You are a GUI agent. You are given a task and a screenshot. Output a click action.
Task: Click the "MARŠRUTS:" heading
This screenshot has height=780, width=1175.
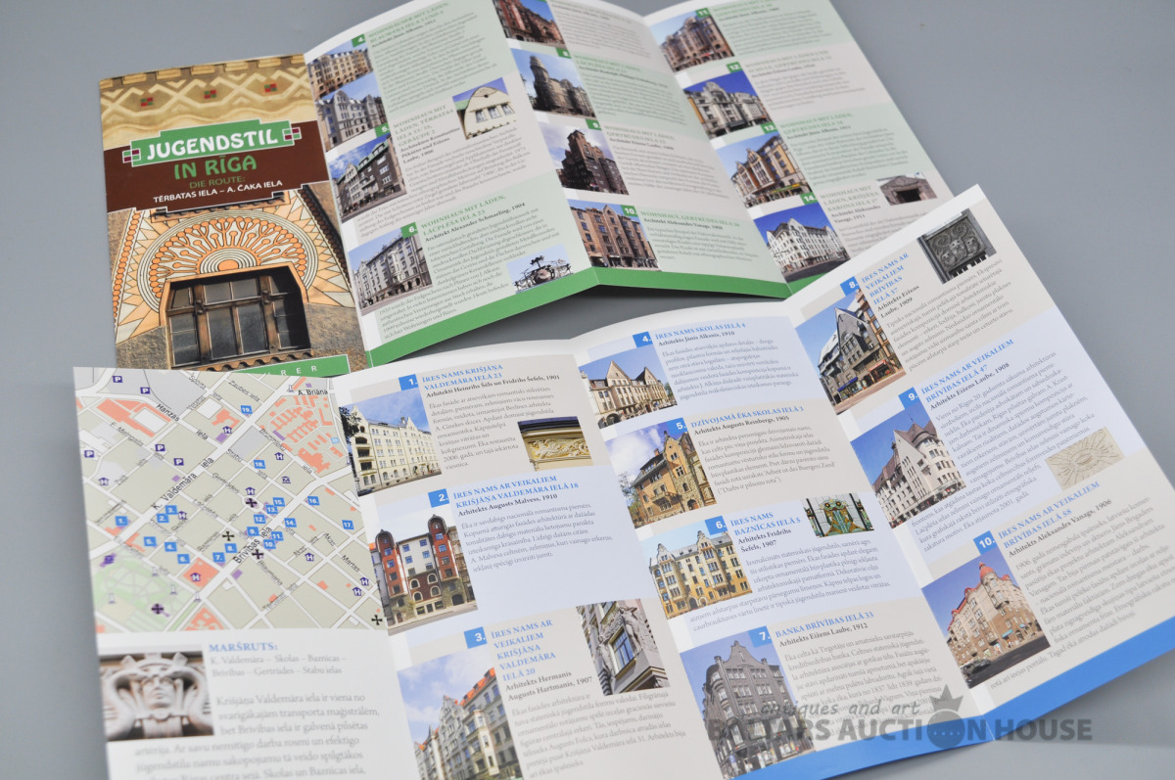[244, 646]
